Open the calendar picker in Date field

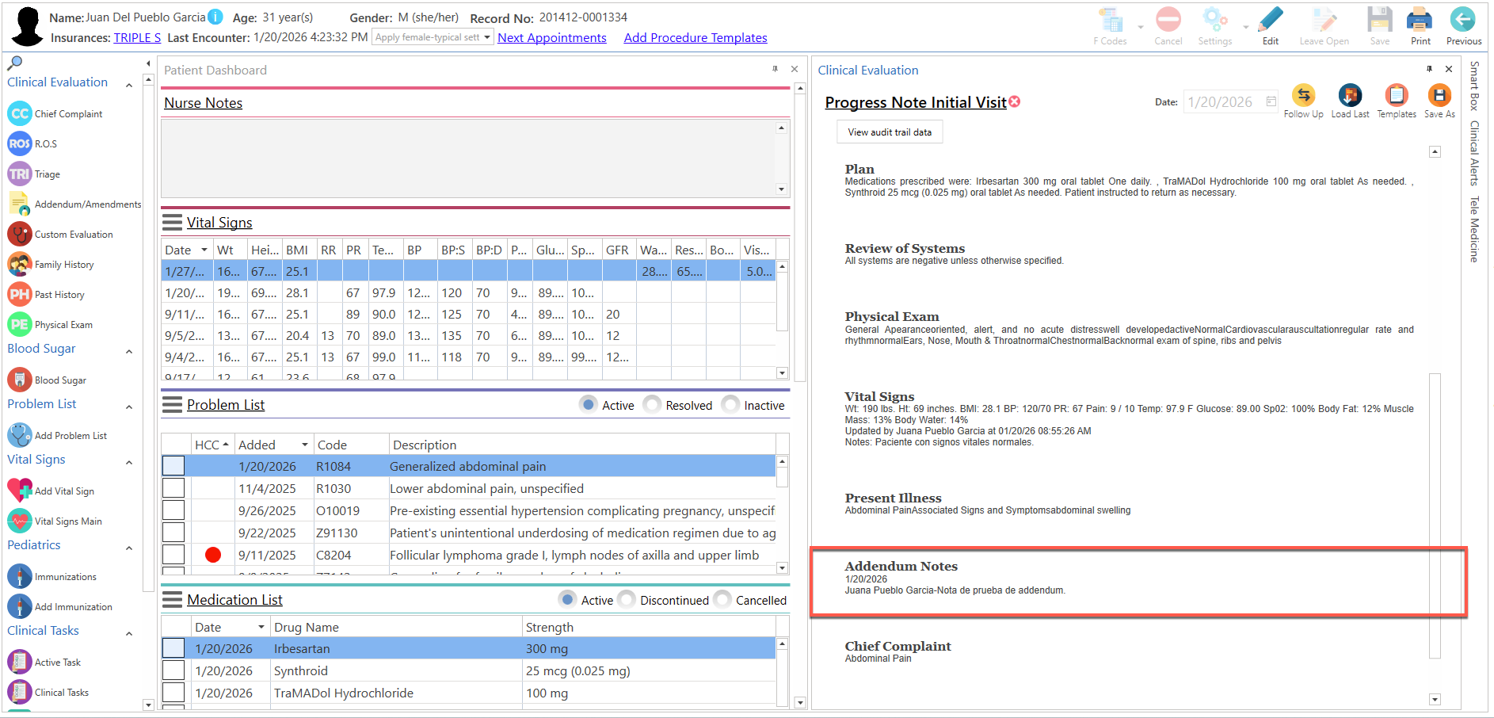pyautogui.click(x=1271, y=101)
